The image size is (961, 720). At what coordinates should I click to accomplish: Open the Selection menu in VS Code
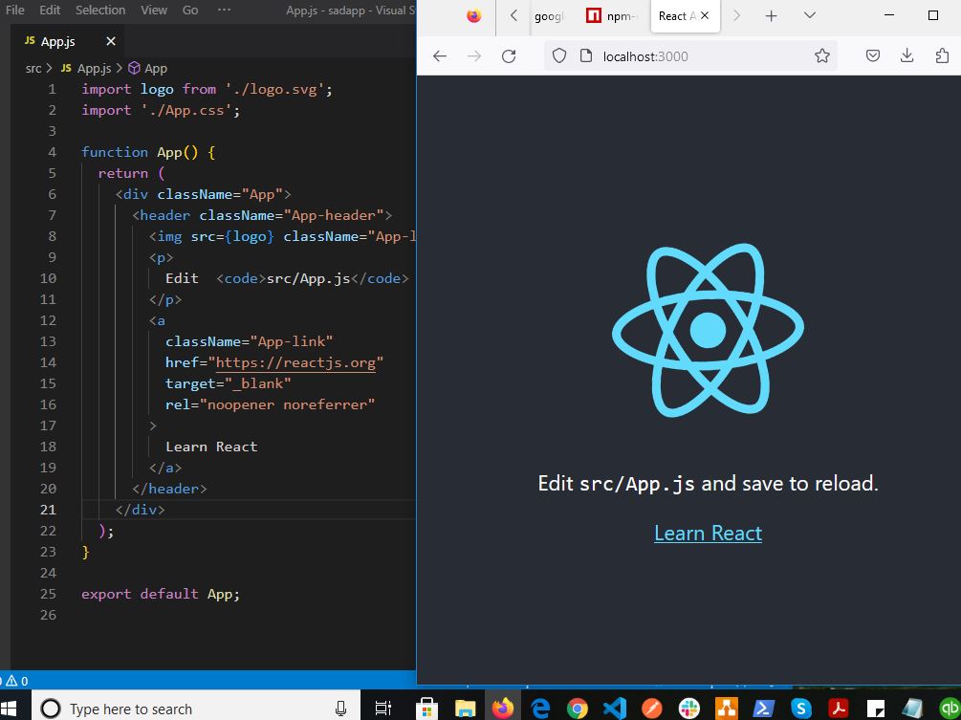100,11
